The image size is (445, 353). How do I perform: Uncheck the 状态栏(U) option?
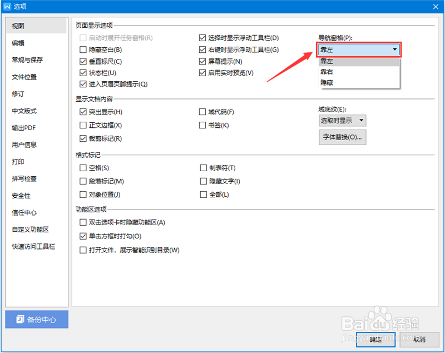(x=83, y=72)
